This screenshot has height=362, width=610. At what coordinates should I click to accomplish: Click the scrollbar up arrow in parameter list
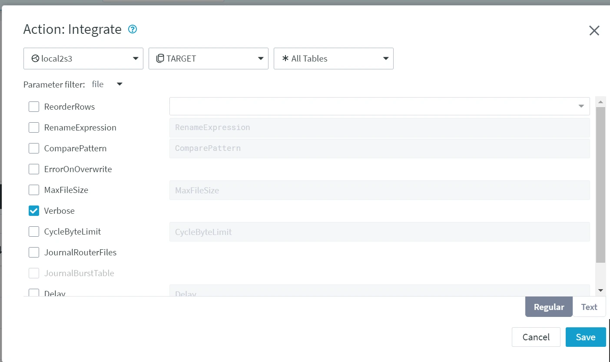point(600,102)
